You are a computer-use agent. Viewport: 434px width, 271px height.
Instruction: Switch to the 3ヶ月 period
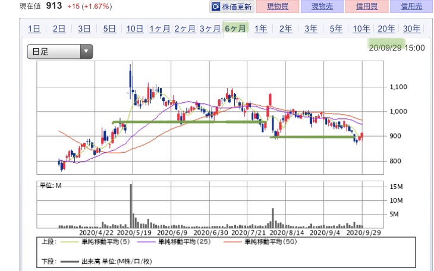[210, 29]
